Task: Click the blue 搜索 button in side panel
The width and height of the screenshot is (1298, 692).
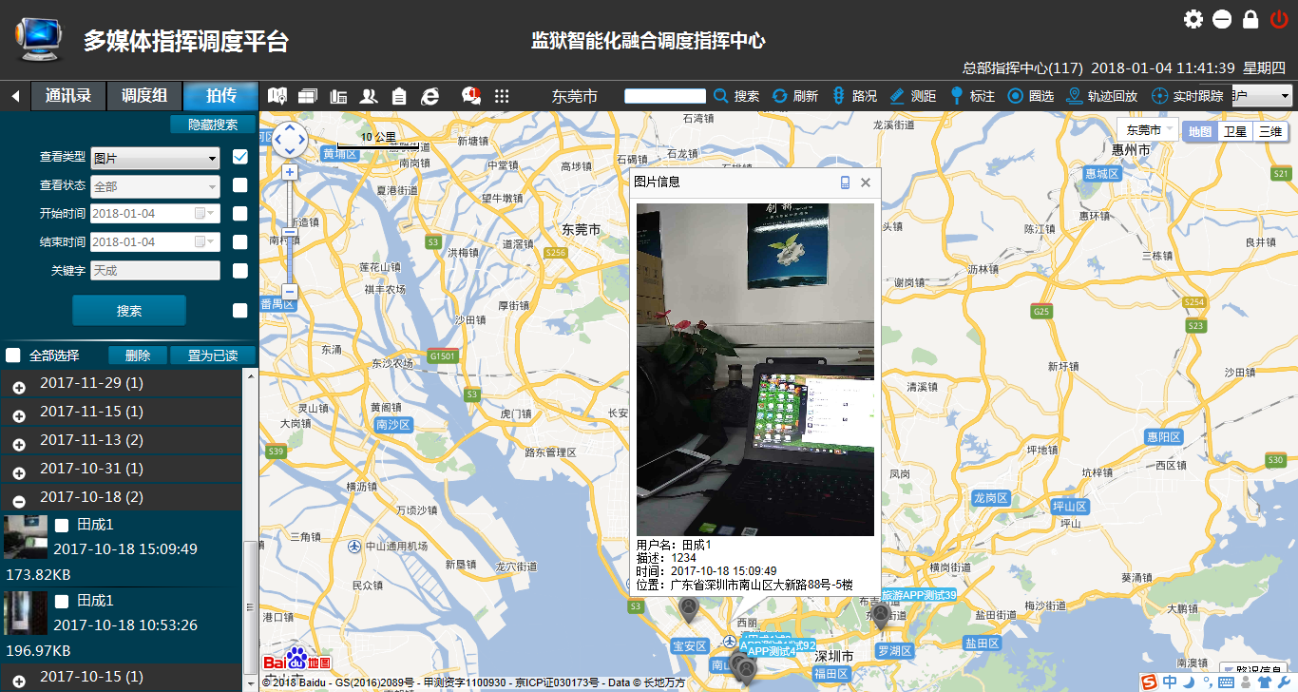Action: point(129,311)
